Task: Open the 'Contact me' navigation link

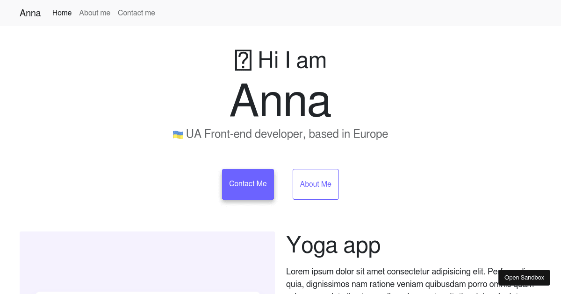Action: (x=136, y=13)
